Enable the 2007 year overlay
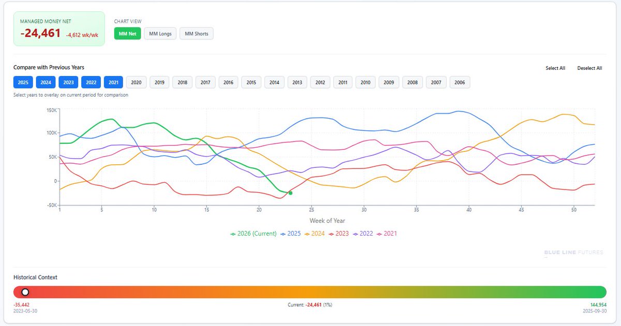Image resolution: width=621 pixels, height=326 pixels. (436, 82)
